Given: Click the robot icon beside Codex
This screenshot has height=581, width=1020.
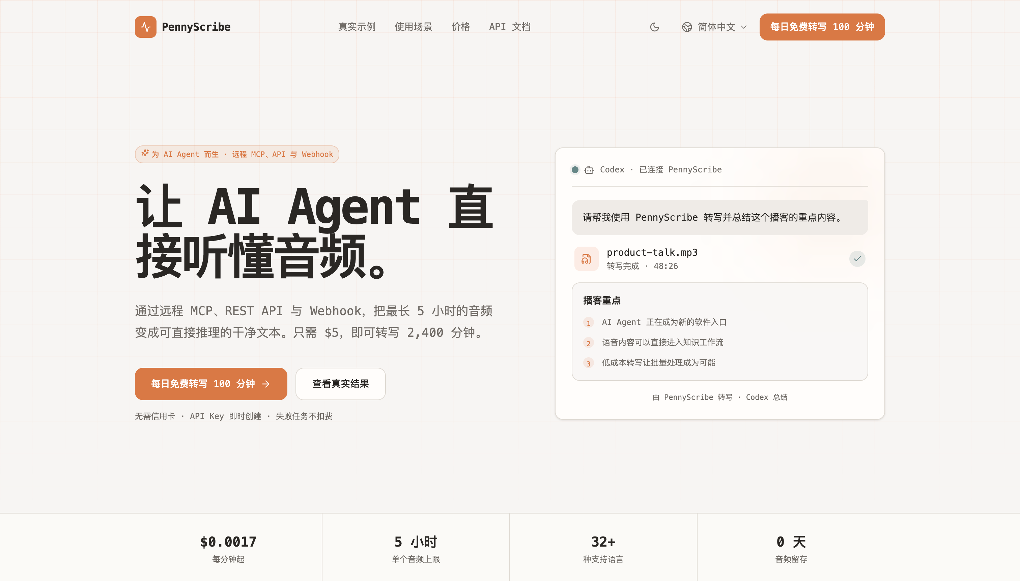Looking at the screenshot, I should tap(589, 170).
